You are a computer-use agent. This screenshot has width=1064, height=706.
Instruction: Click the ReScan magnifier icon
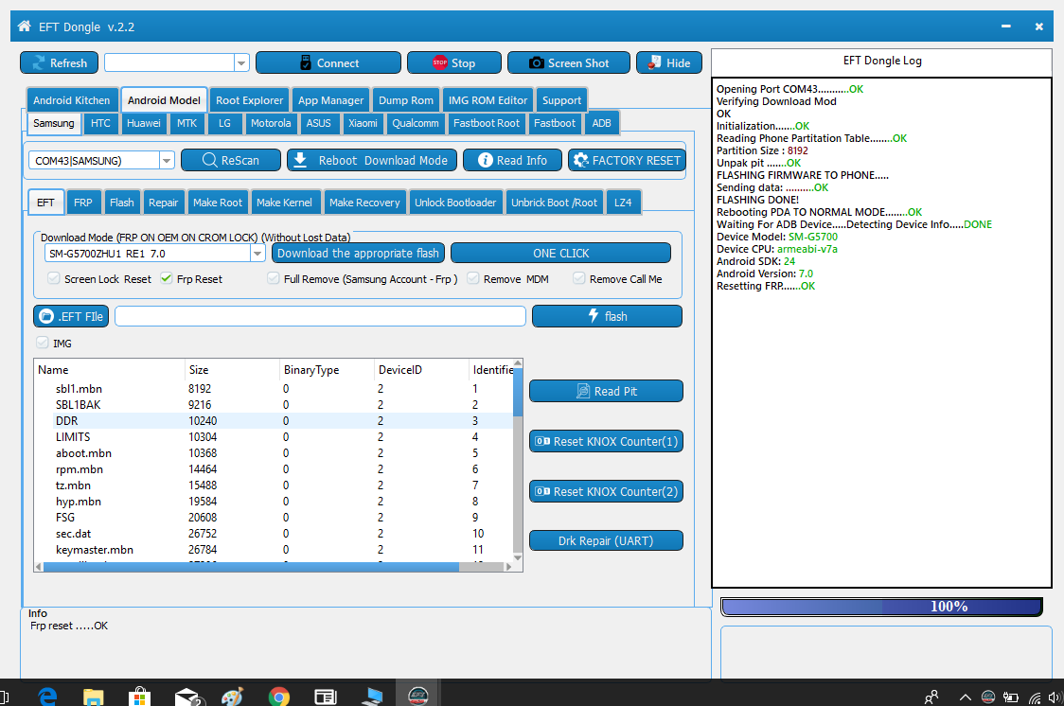(210, 160)
